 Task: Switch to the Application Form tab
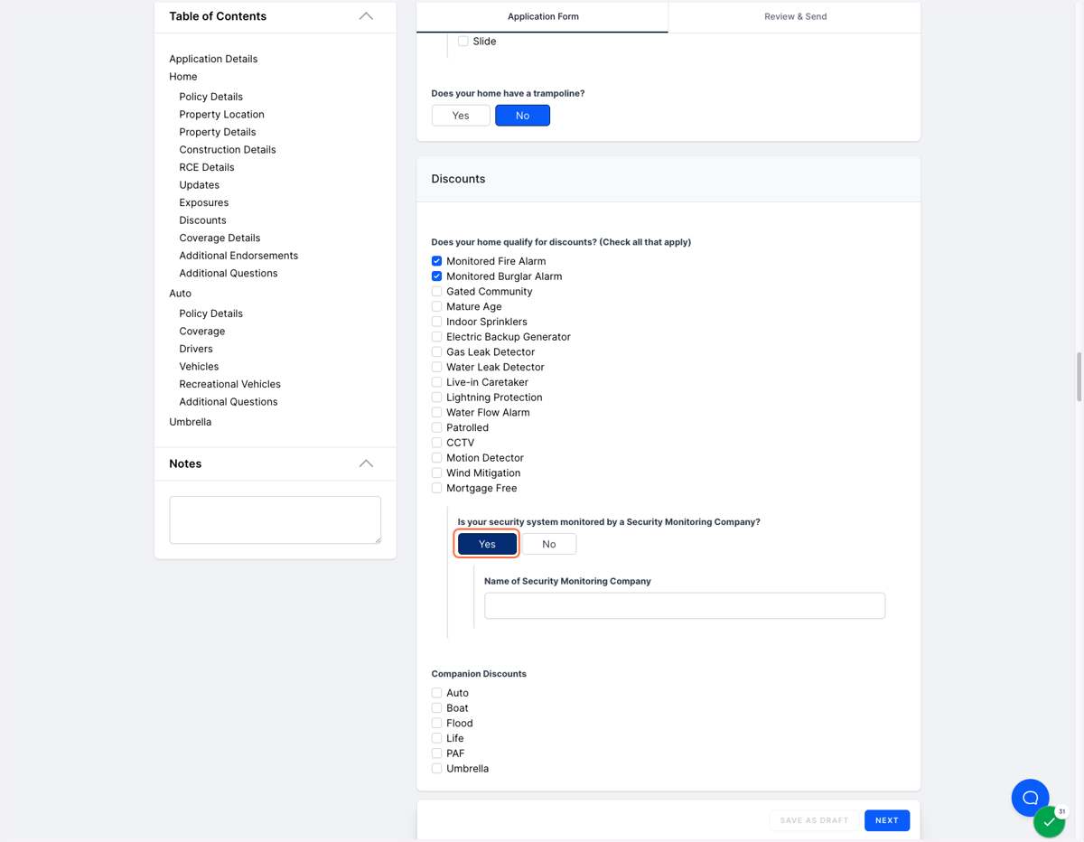(543, 16)
